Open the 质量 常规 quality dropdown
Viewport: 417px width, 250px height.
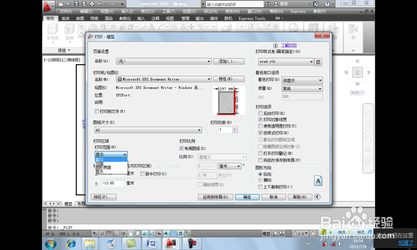[302, 89]
